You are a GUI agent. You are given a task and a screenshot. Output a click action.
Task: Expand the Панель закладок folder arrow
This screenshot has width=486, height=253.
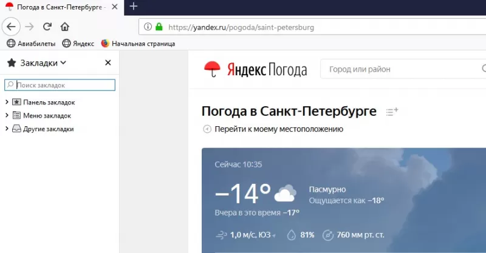tap(7, 102)
